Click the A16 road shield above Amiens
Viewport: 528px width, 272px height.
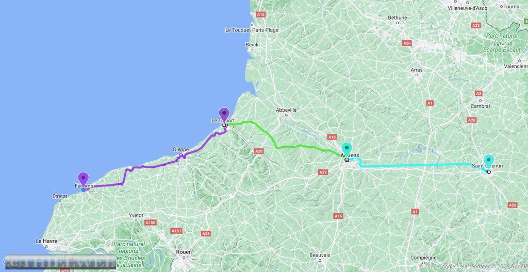(x=332, y=137)
